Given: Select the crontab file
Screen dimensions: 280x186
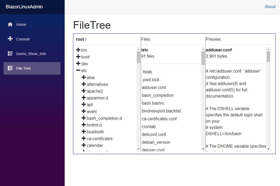Looking at the screenshot, I should [149, 127].
